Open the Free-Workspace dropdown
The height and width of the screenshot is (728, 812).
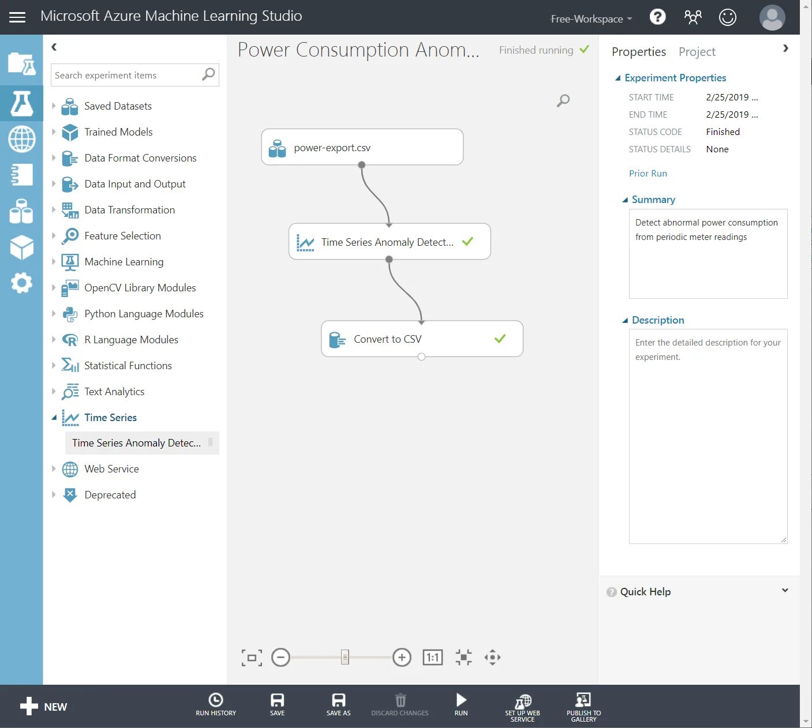592,18
